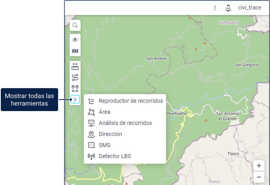Image resolution: width=270 pixels, height=185 pixels.
Task: Zoom out with the minus button
Action: pos(259,177)
